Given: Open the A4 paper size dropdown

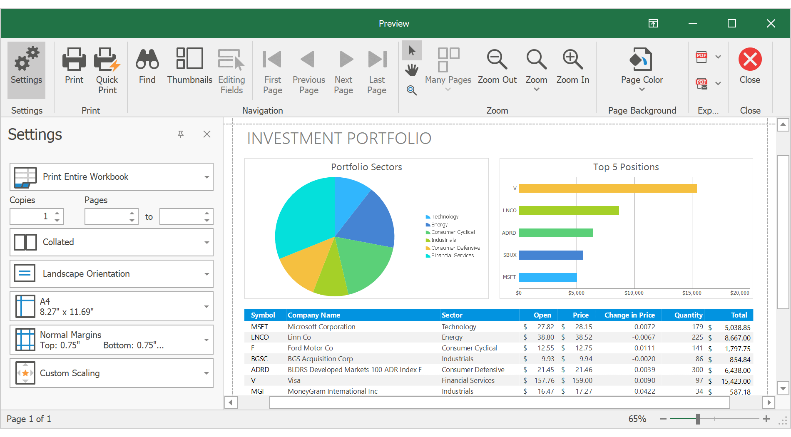Looking at the screenshot, I should tap(207, 306).
